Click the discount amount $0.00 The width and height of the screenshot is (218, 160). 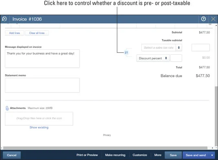[x=206, y=58]
